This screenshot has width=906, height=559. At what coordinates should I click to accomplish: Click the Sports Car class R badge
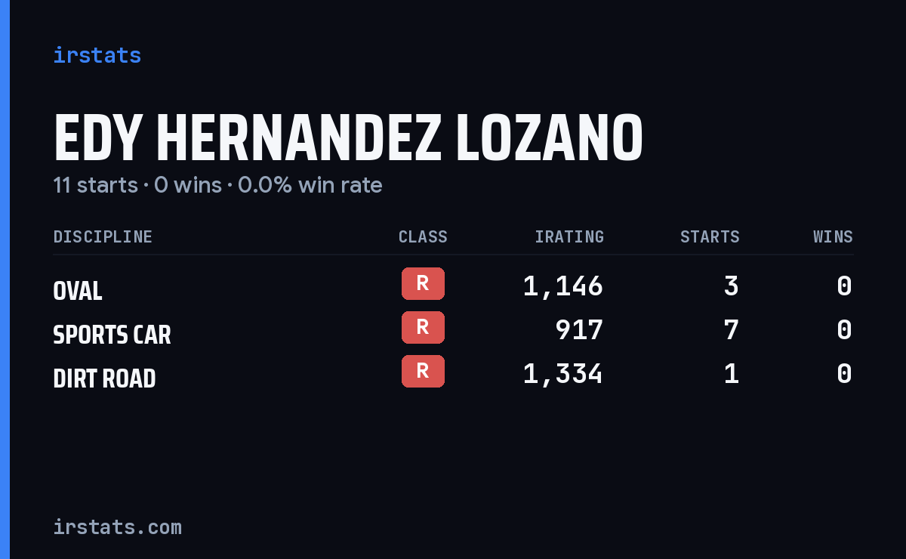click(x=423, y=327)
